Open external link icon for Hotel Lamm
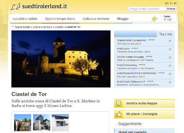This screenshot has height=133, width=184. click(x=170, y=50)
